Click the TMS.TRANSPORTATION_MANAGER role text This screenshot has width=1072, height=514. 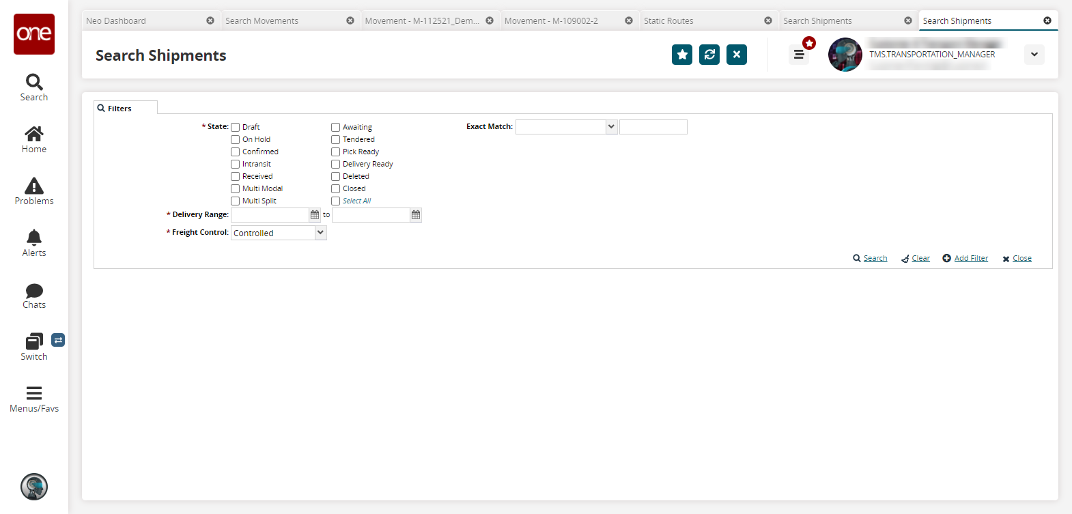[932, 55]
